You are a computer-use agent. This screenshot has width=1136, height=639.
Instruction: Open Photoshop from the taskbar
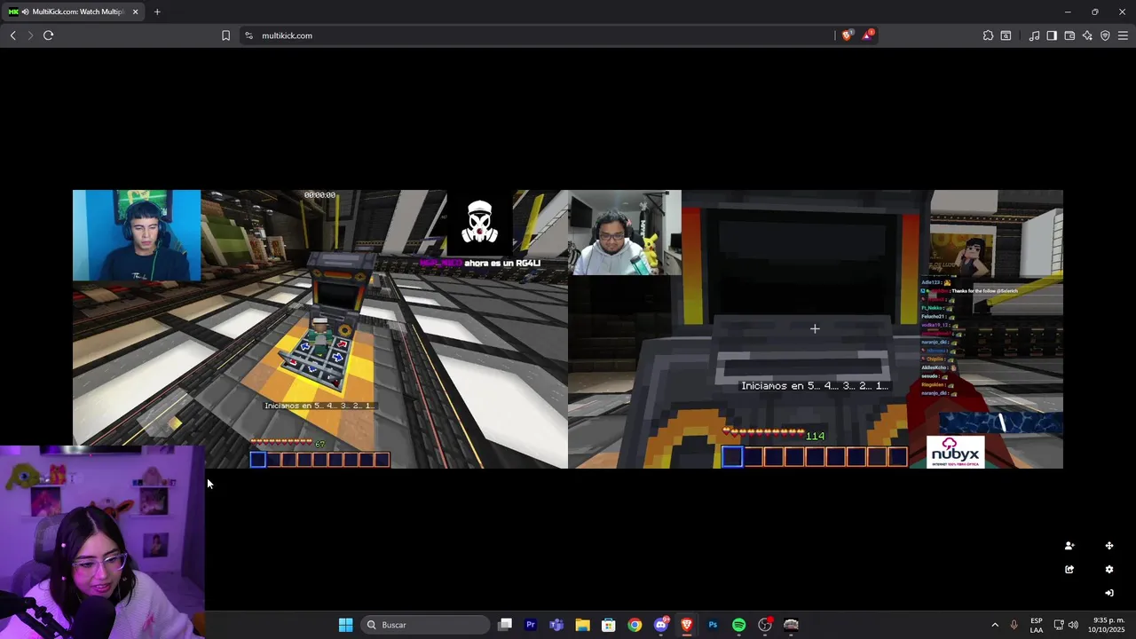[x=713, y=625]
